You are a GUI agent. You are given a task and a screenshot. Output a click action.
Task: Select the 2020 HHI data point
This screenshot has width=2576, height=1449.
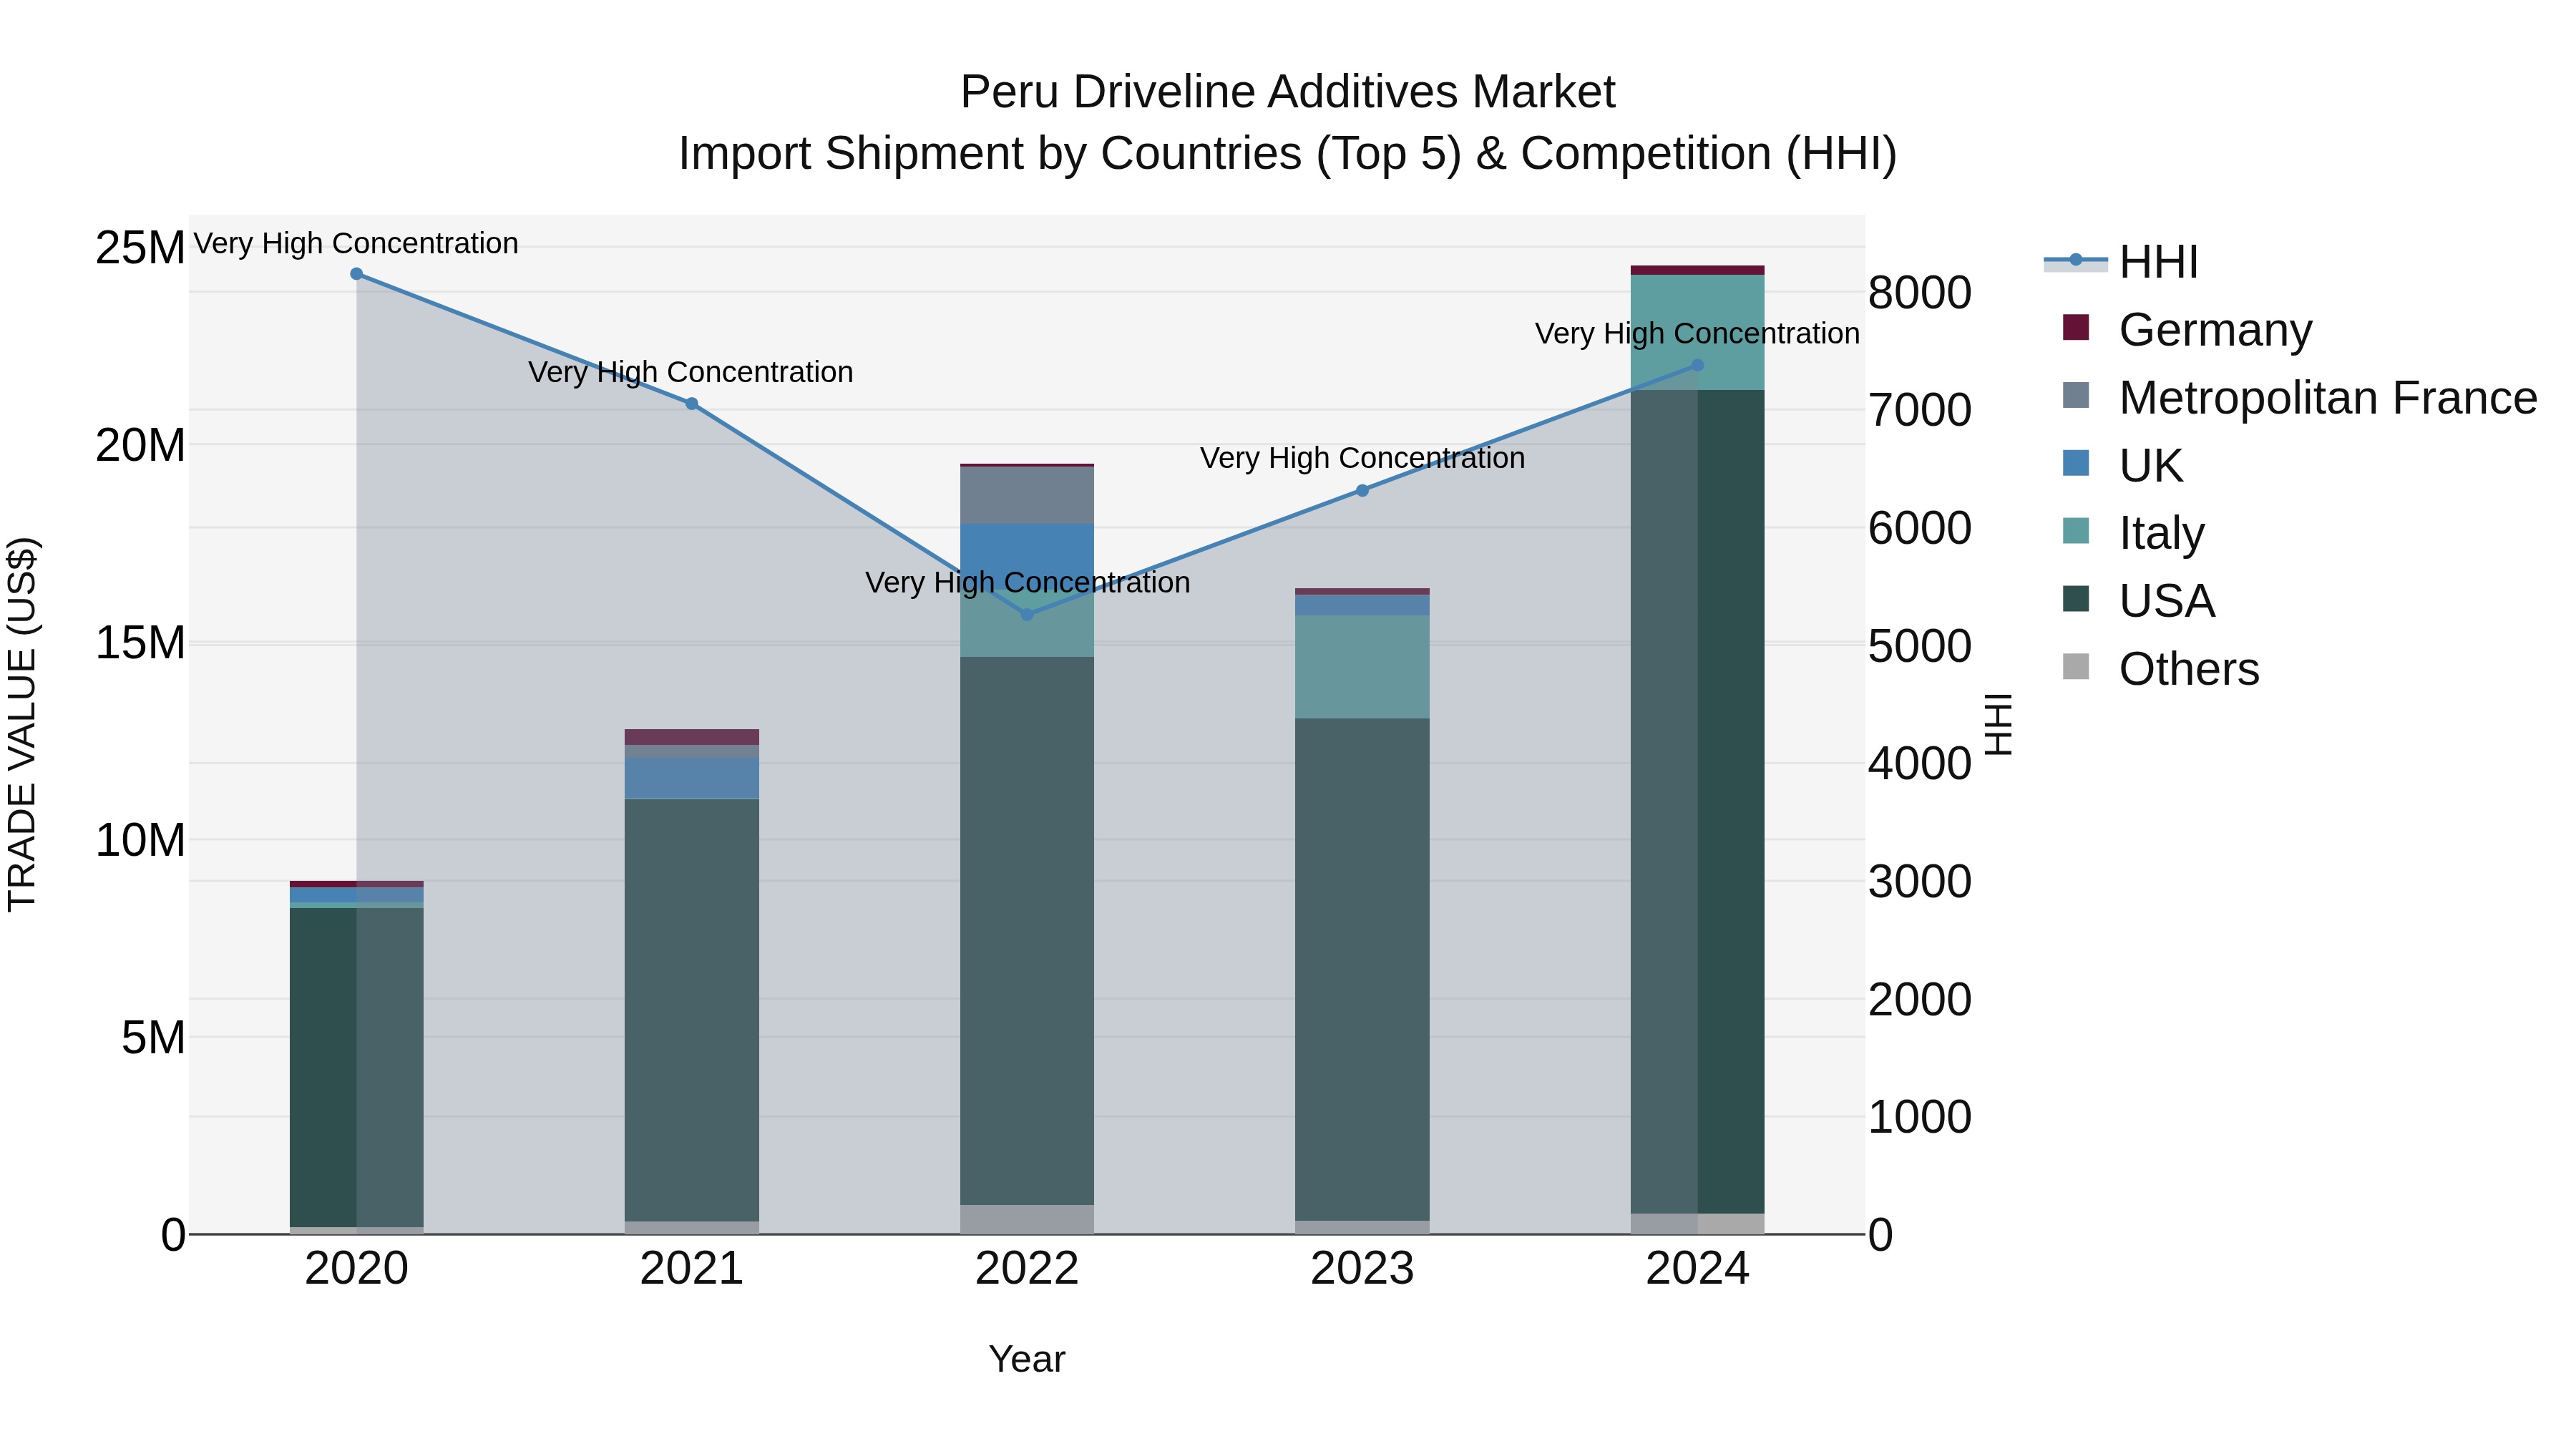point(356,274)
